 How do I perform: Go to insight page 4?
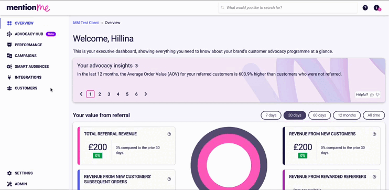coord(118,94)
